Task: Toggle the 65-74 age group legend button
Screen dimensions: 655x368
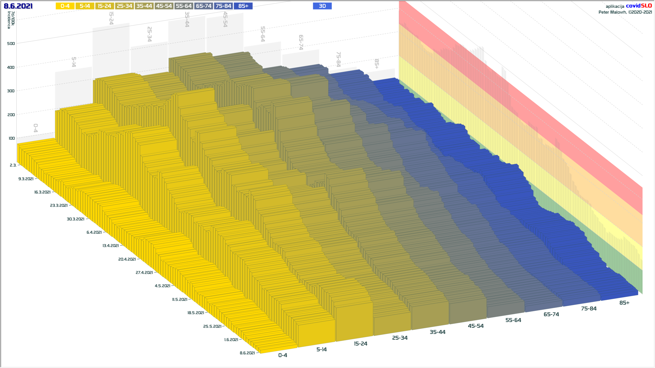Action: tap(203, 6)
